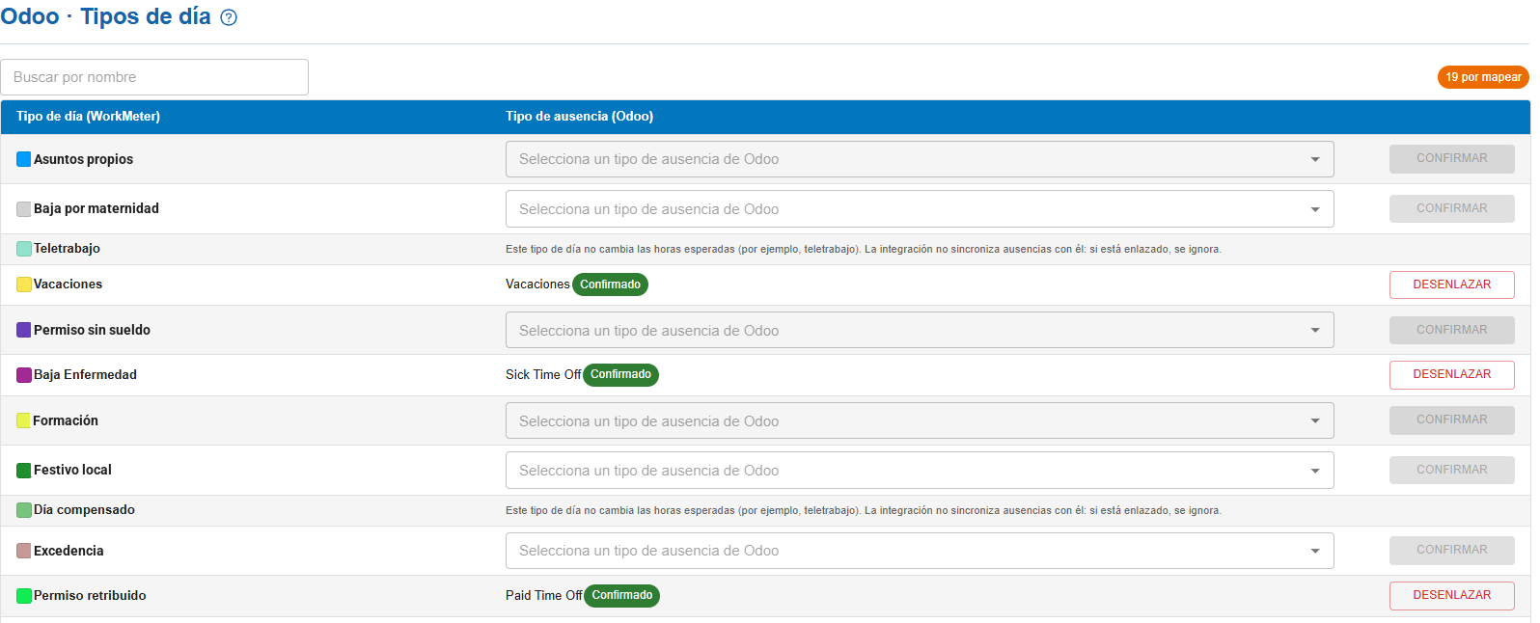Click the green Día compensado color swatch

(24, 510)
